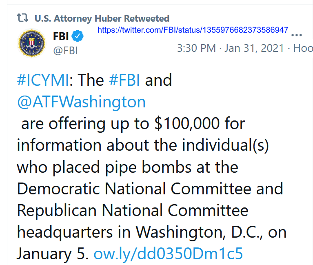
Task: Click the tweet source label after date
Action: point(303,48)
